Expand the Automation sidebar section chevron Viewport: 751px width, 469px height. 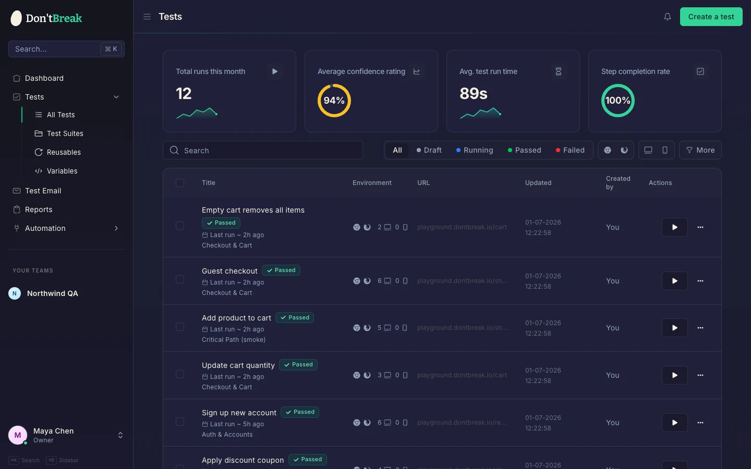pos(116,228)
